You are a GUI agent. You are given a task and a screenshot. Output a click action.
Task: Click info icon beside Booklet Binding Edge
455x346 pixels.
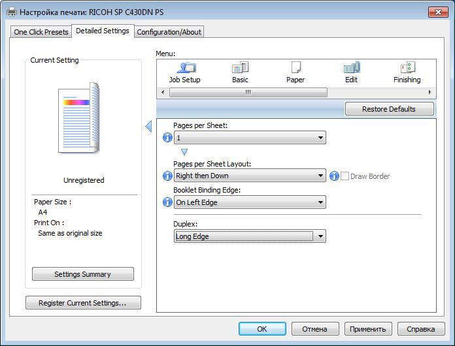tap(167, 202)
